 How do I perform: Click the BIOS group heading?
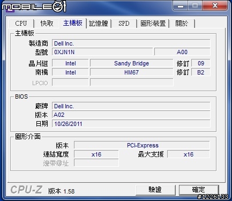point(21,96)
